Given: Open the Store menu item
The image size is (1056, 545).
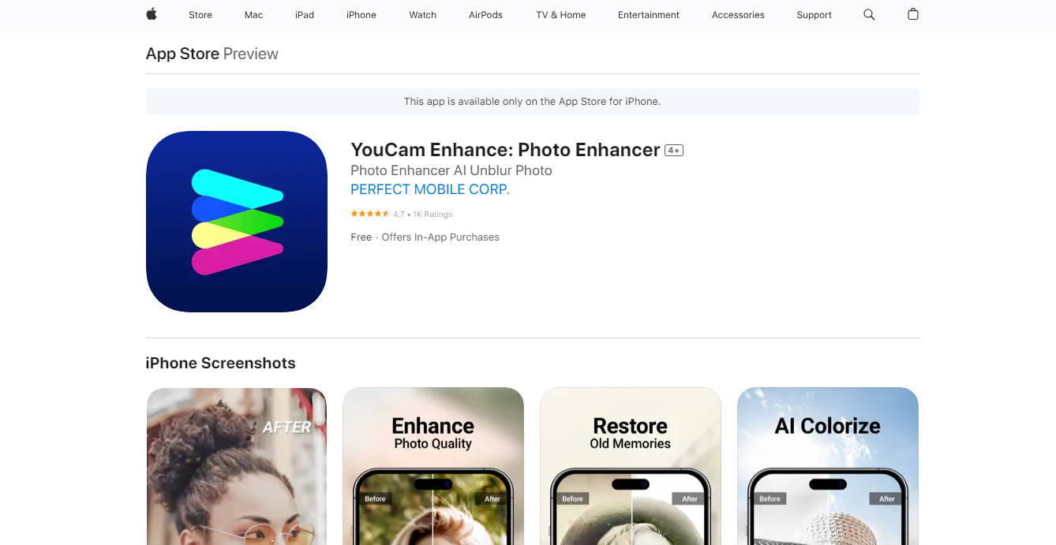Looking at the screenshot, I should pyautogui.click(x=200, y=15).
